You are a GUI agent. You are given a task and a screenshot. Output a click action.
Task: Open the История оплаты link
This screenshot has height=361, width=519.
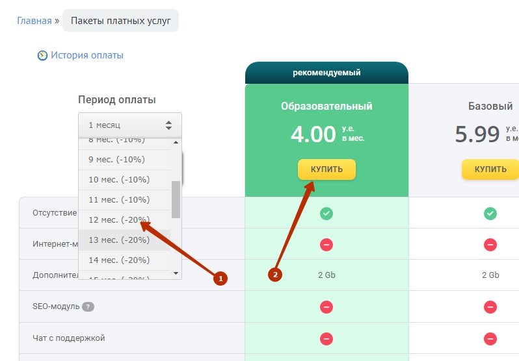click(x=87, y=56)
